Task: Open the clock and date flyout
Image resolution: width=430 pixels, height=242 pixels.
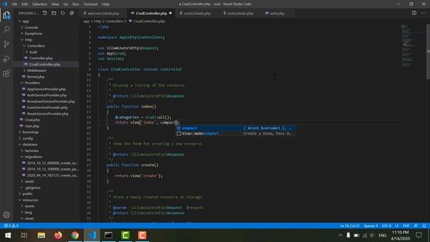Action: pos(400,235)
